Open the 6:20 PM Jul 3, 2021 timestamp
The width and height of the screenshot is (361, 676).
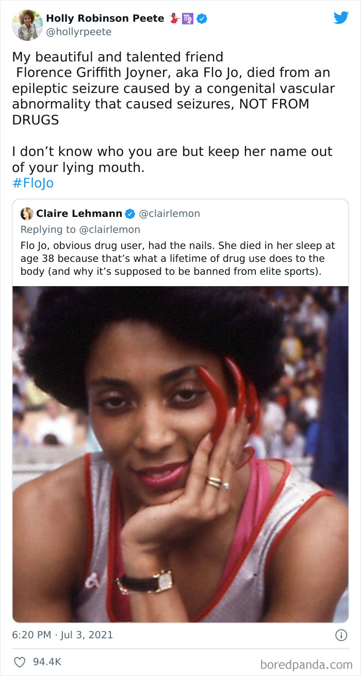pyautogui.click(x=62, y=635)
